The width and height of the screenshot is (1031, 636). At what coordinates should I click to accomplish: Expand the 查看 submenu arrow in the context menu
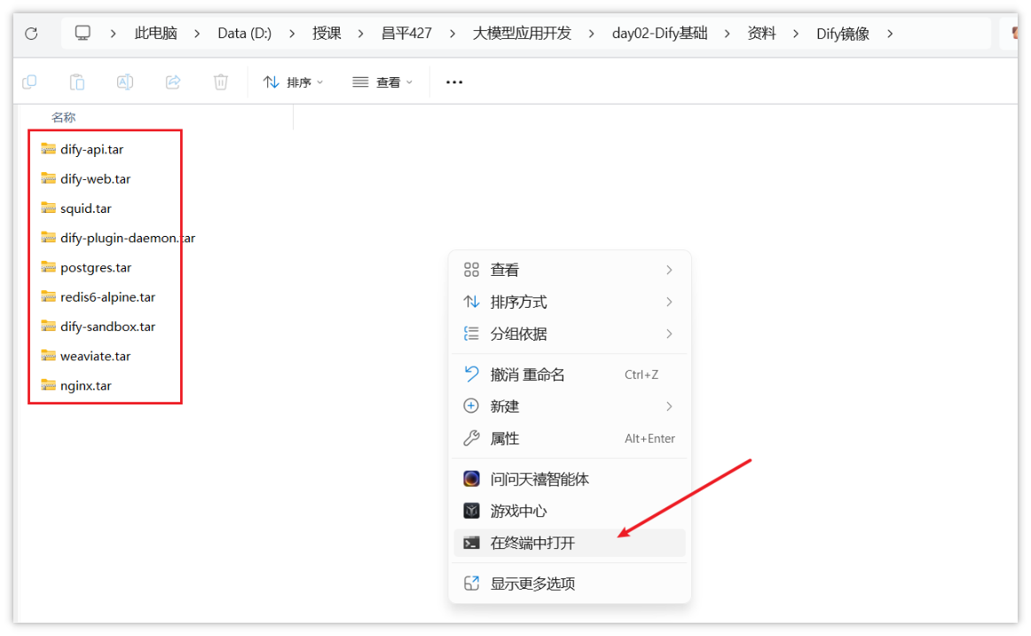click(x=669, y=270)
